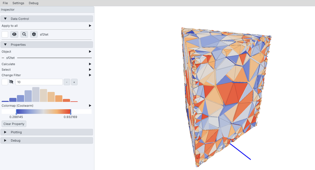Click the minimum value text 0.288145
This screenshot has width=315, height=170.
[x=16, y=117]
